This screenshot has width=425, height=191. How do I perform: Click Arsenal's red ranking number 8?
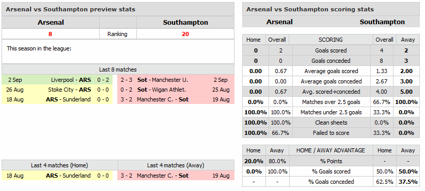coord(50,34)
